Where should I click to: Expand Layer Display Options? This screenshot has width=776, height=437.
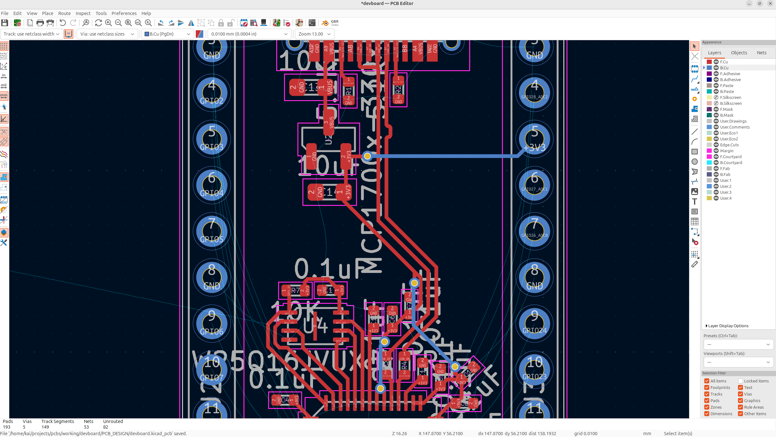point(728,326)
